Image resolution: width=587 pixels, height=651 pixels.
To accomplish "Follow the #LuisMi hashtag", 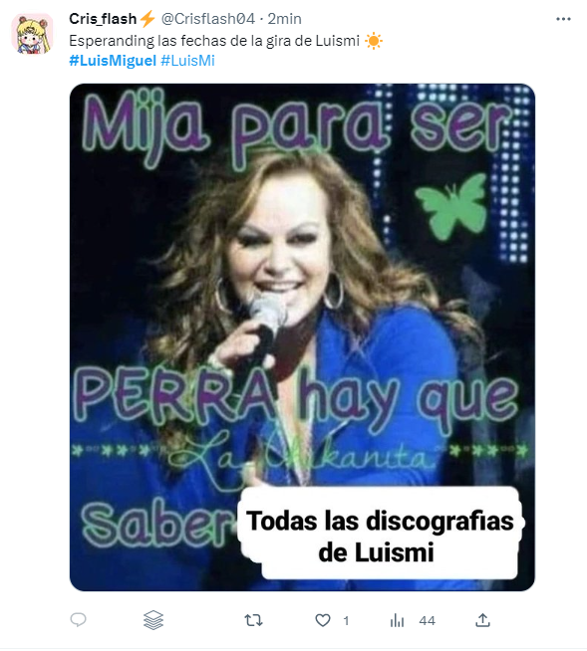I will coord(187,61).
